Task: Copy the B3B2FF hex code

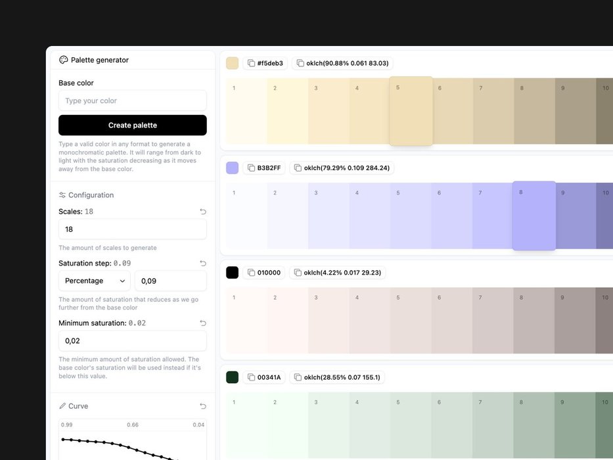Action: coord(264,168)
